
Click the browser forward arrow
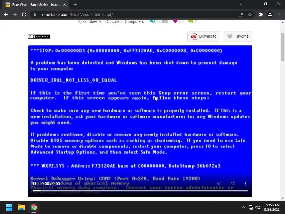15,14
